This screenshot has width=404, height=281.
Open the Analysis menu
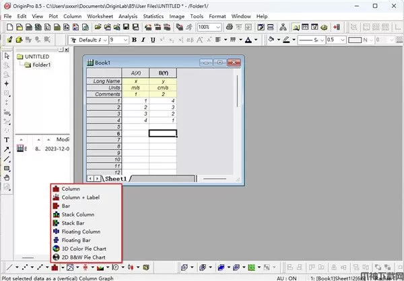[x=127, y=15]
